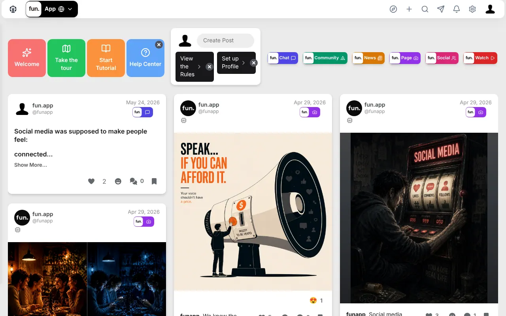Click the heart-eyes emoji reaction
The height and width of the screenshot is (316, 506).
click(x=313, y=301)
